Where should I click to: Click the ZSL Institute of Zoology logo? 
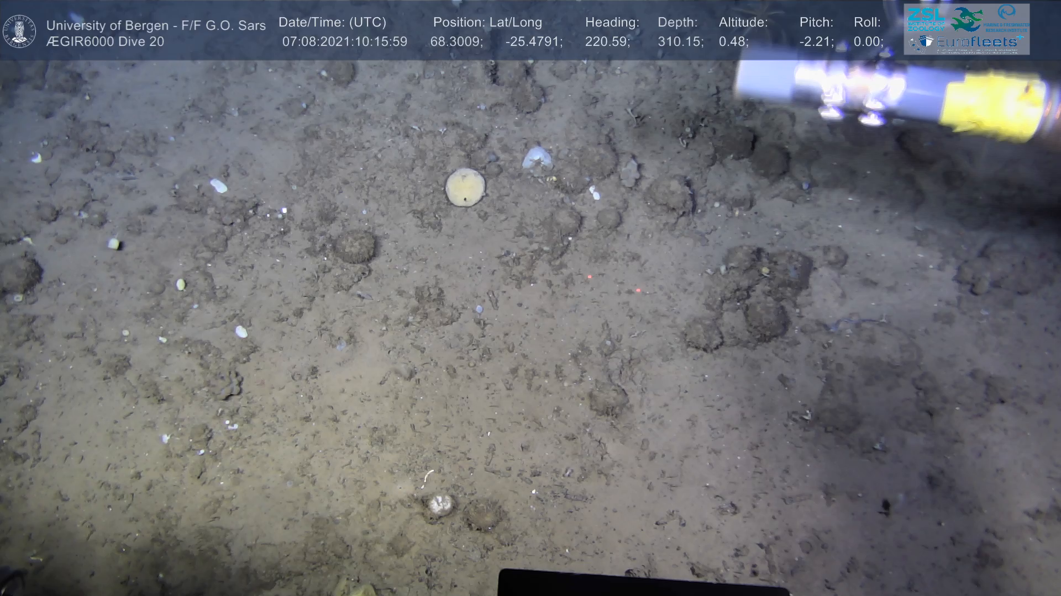[926, 20]
